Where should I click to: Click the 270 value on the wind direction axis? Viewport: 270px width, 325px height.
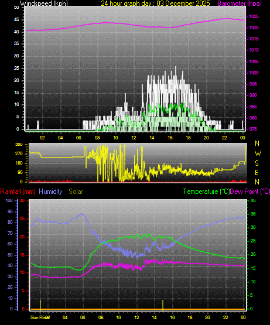pyautogui.click(x=19, y=154)
